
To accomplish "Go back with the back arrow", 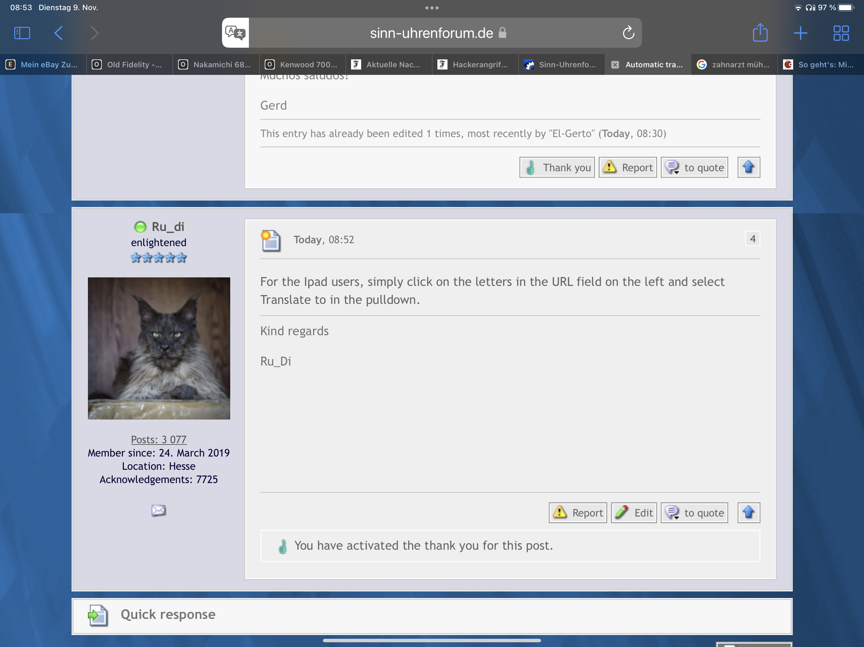I will tap(59, 33).
